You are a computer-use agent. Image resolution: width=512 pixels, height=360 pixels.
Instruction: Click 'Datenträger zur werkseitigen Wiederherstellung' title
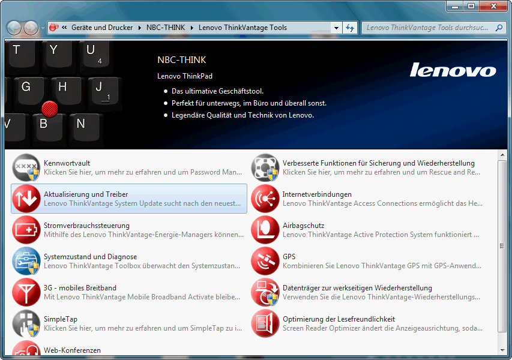coord(357,288)
